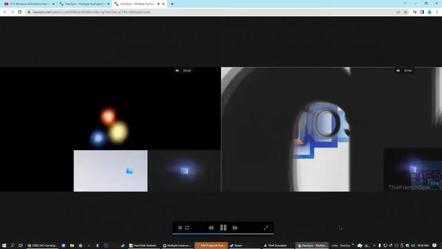Screen dimensions: 442x249
Task: Open the File Explorer folder icon on taskbar
Action: point(72,246)
